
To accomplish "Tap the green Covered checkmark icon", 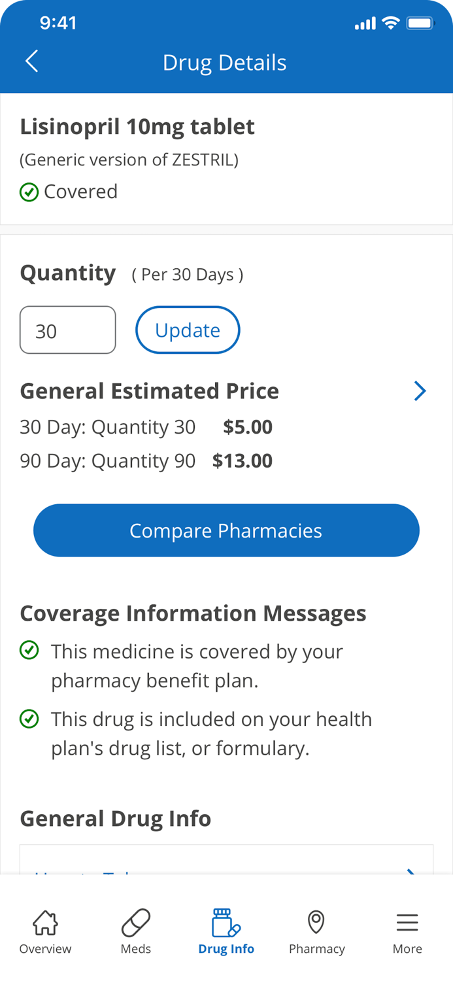I will (x=29, y=192).
